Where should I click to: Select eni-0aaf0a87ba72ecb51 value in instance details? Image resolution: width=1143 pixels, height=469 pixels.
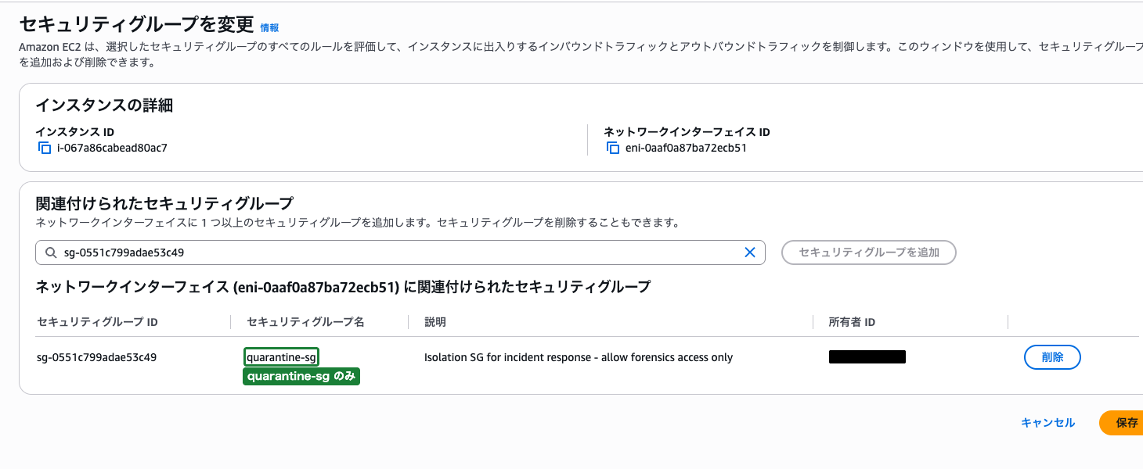[686, 148]
